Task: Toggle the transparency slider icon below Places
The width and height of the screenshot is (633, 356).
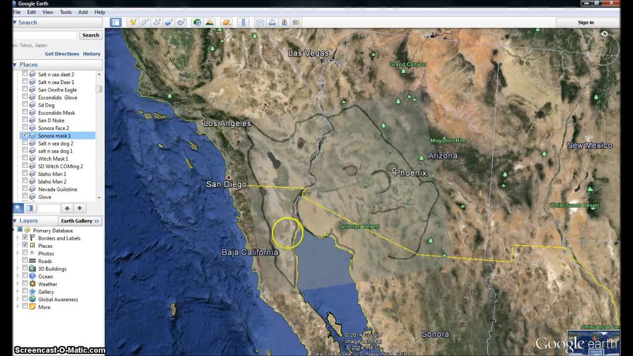Action: click(x=30, y=208)
